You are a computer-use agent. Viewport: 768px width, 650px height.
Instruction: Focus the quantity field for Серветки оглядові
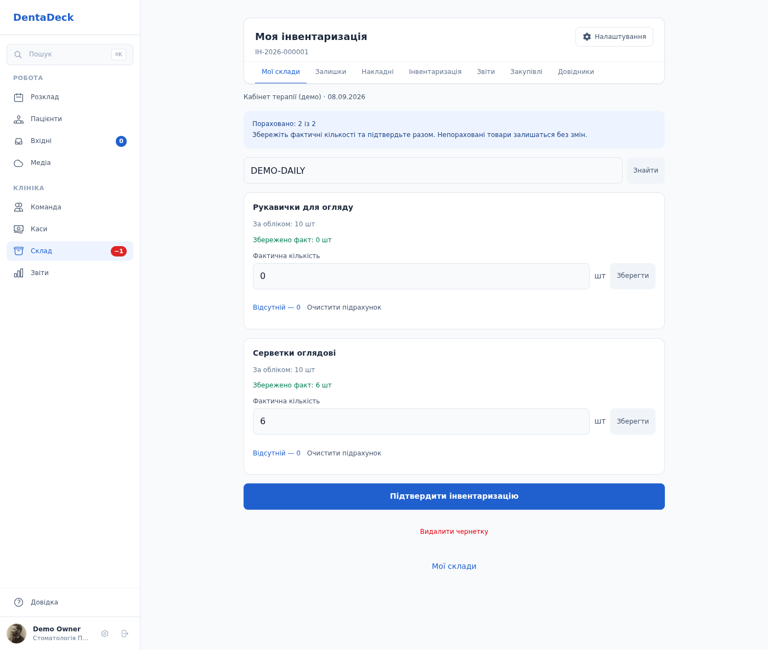[x=421, y=421]
